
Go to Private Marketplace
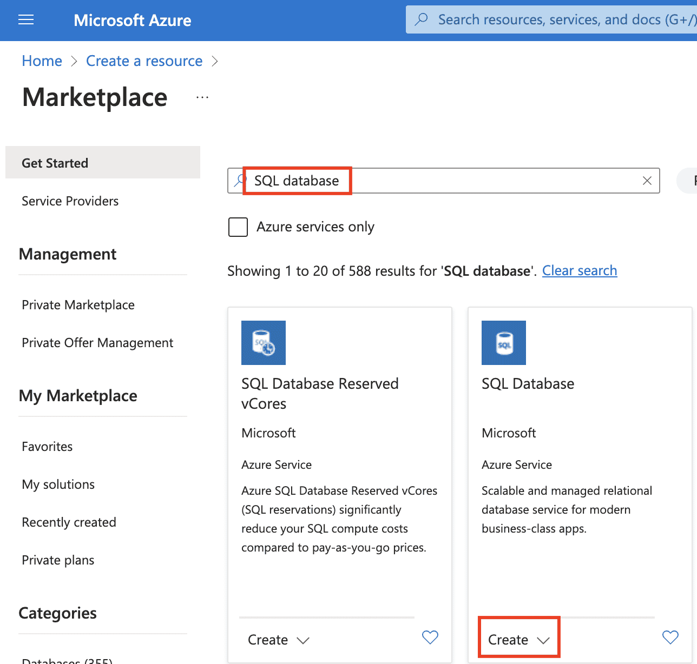coord(78,305)
